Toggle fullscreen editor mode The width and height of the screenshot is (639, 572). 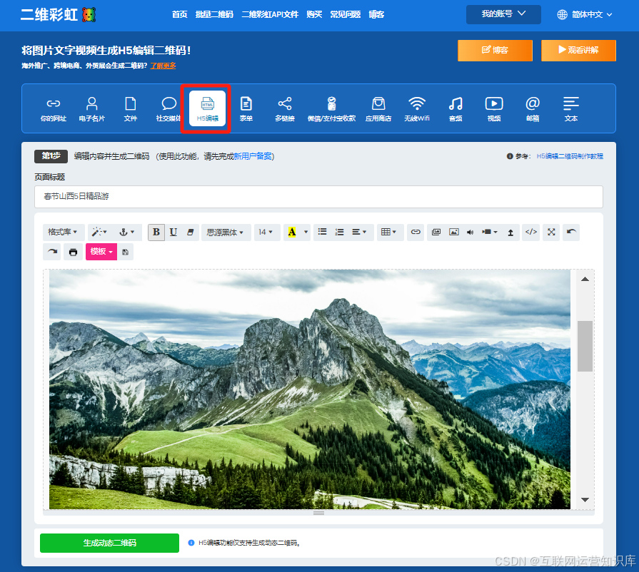[551, 232]
